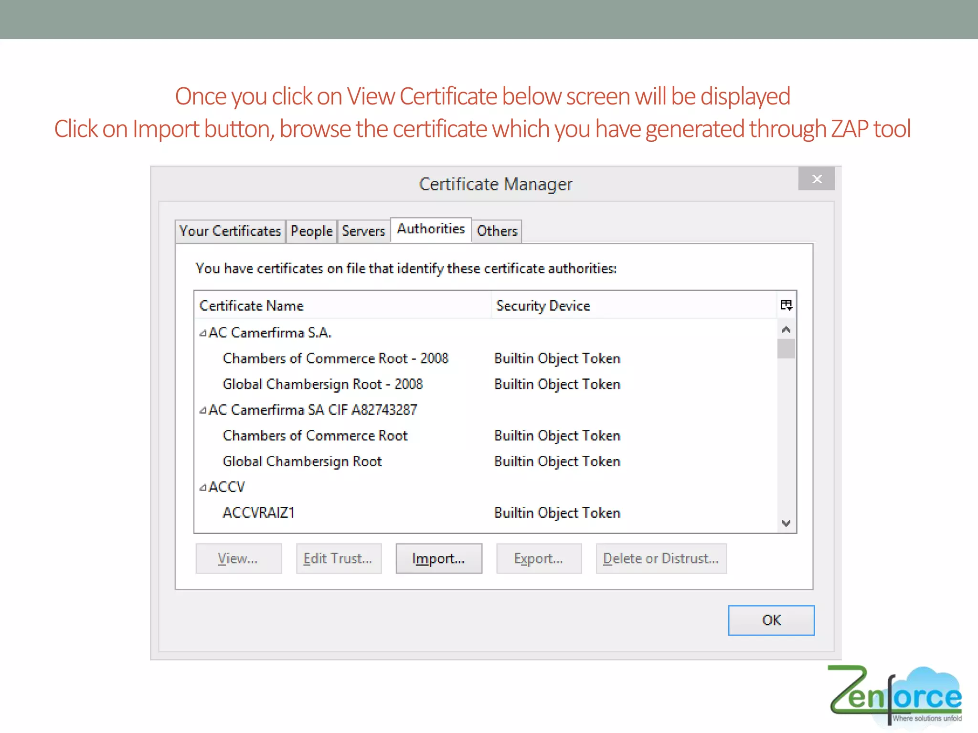Sort by Certificate Name column header

pos(342,305)
